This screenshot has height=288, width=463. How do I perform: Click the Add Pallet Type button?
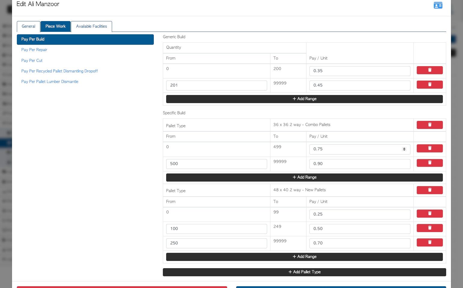coord(304,272)
